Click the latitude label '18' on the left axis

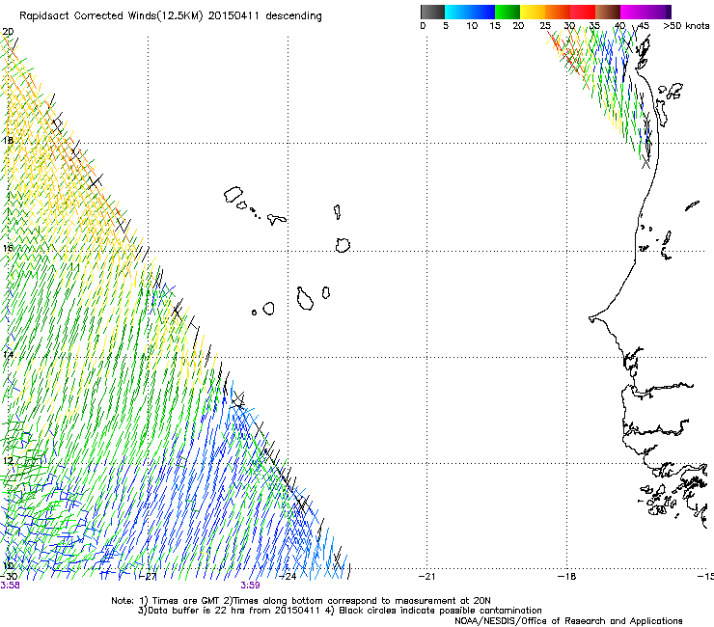coord(8,140)
